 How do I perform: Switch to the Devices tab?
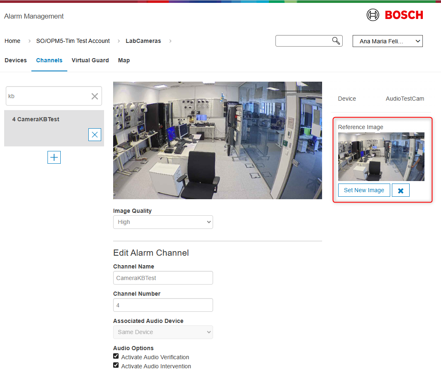16,60
